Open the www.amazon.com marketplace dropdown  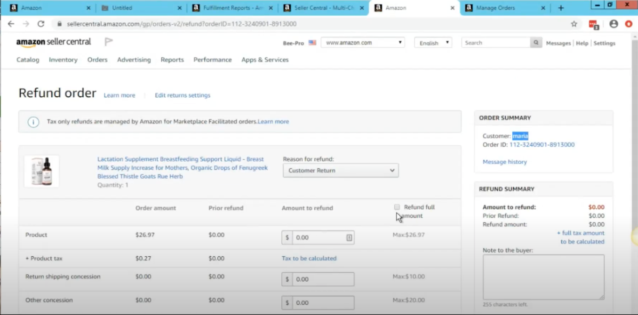coord(362,43)
